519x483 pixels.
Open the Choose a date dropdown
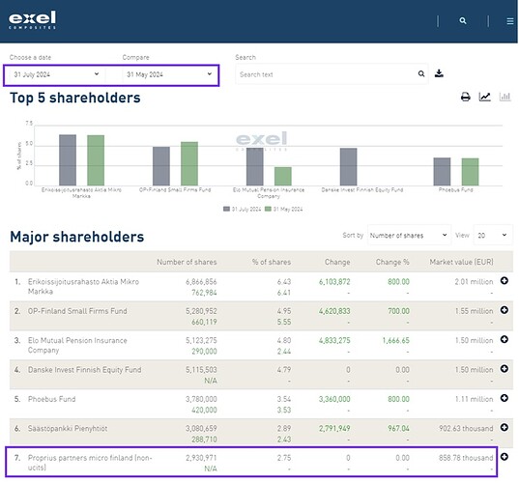click(x=56, y=74)
